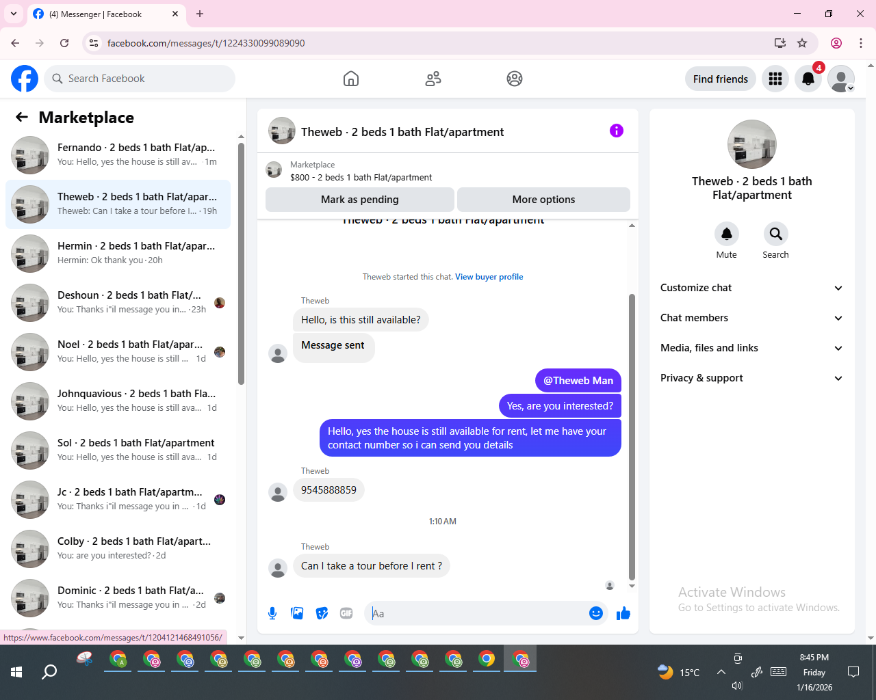Viewport: 876px width, 700px height.
Task: Open Jc conversation
Action: pyautogui.click(x=118, y=500)
